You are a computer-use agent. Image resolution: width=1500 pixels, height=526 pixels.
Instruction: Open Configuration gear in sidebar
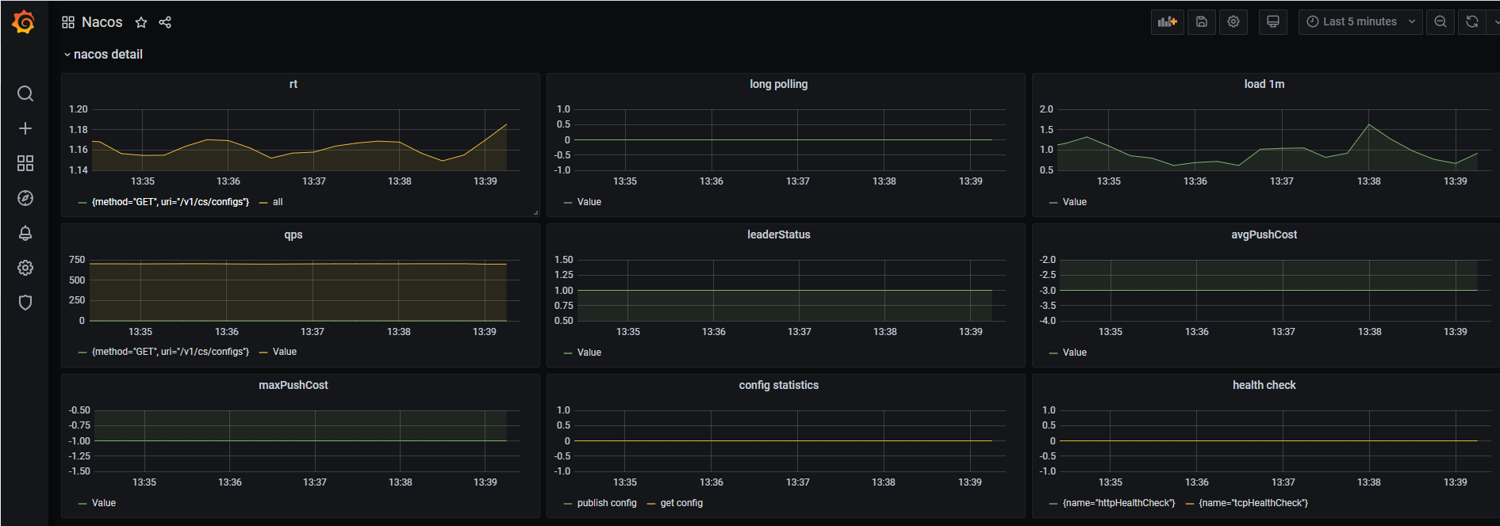[x=25, y=268]
